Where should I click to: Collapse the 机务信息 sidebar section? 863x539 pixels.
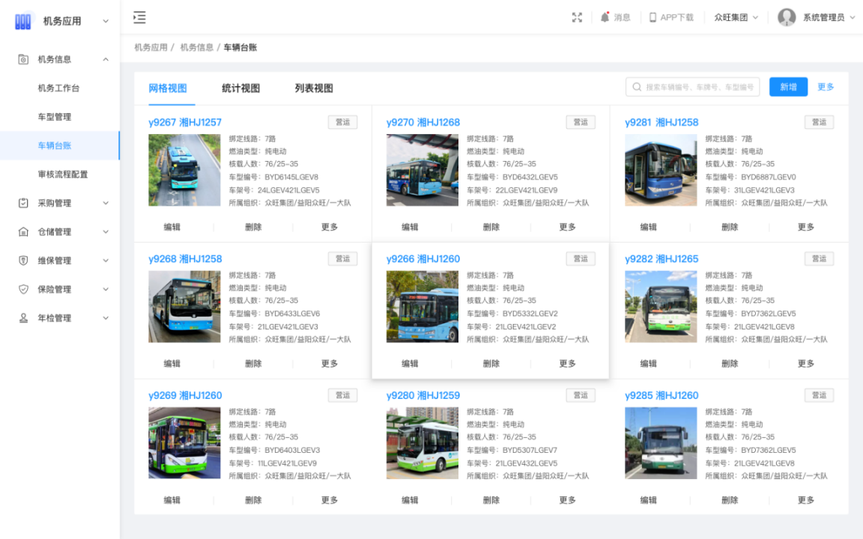106,59
